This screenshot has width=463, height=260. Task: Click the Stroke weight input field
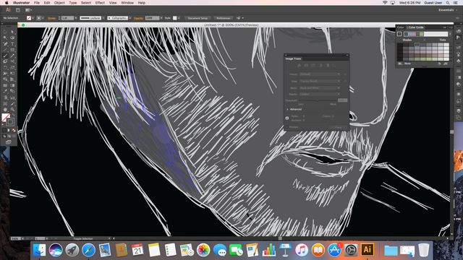(x=67, y=18)
